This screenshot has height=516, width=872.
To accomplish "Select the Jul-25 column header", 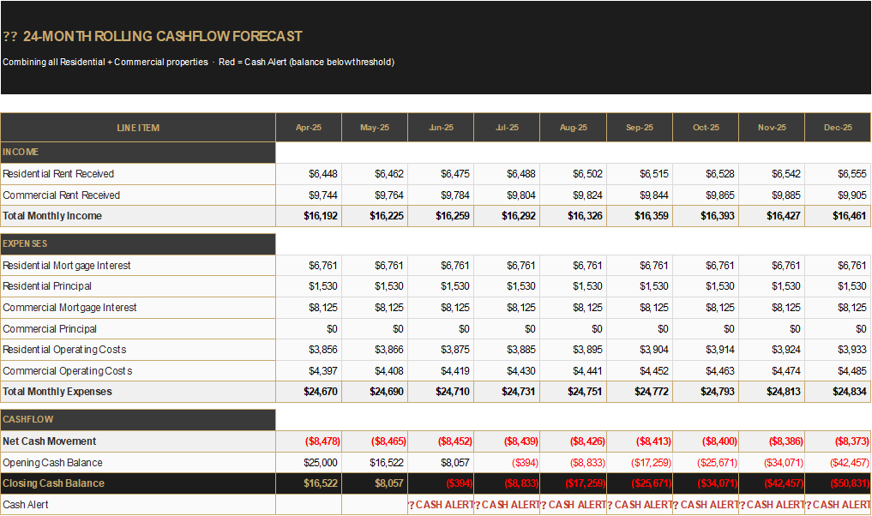I will [x=507, y=128].
